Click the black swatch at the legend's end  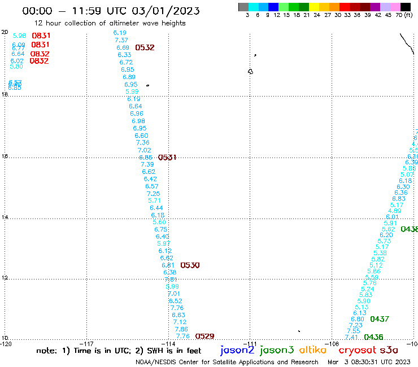pyautogui.click(x=406, y=7)
